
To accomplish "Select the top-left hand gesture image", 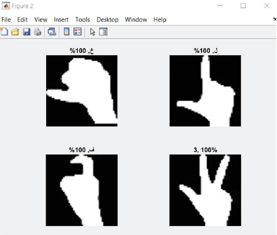I will coord(82,91).
